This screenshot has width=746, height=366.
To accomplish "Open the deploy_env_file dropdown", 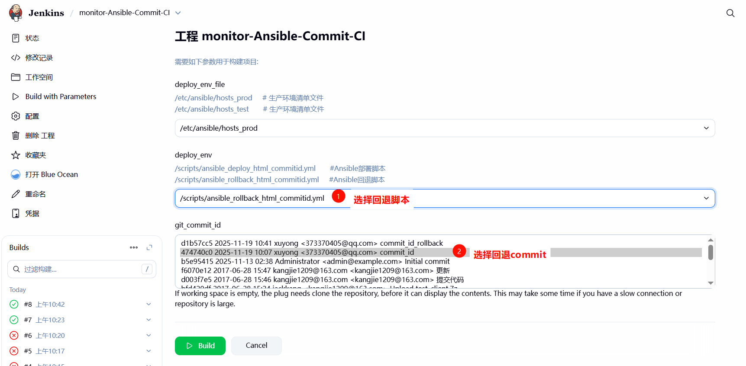I will point(444,128).
